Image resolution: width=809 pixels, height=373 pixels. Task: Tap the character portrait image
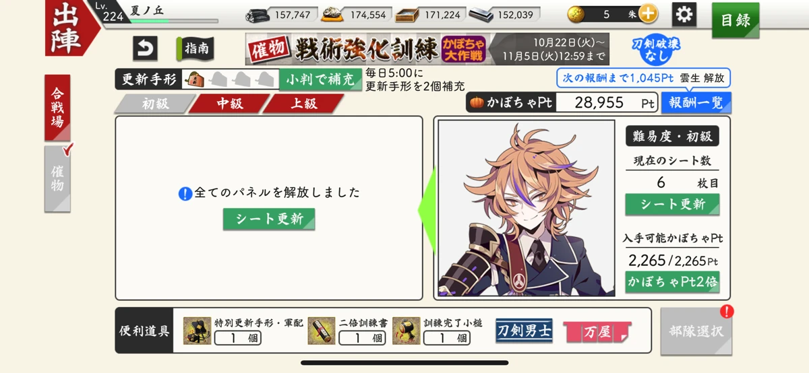tap(527, 208)
